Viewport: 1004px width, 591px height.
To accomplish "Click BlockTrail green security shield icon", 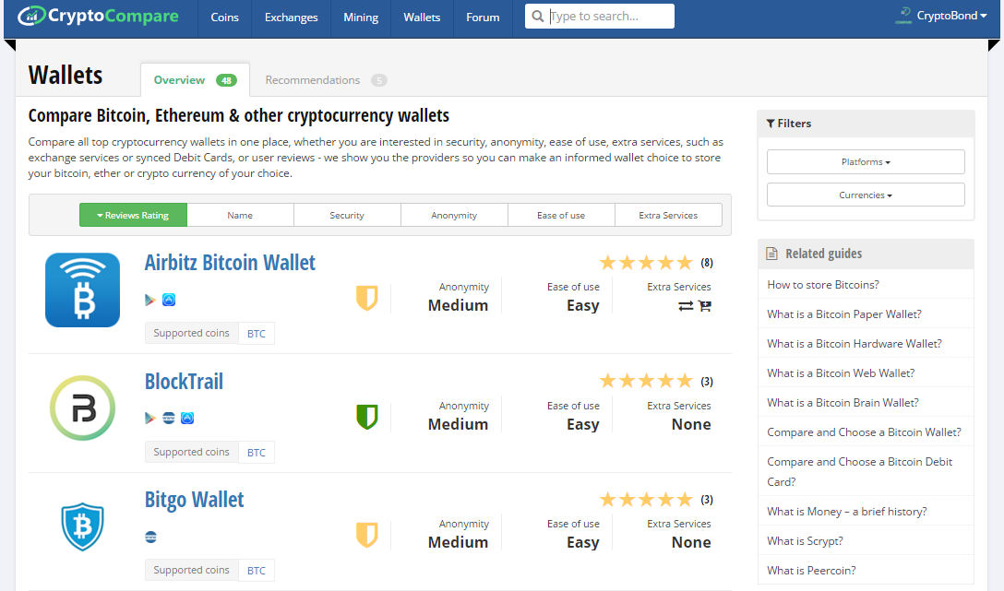I will [x=367, y=417].
